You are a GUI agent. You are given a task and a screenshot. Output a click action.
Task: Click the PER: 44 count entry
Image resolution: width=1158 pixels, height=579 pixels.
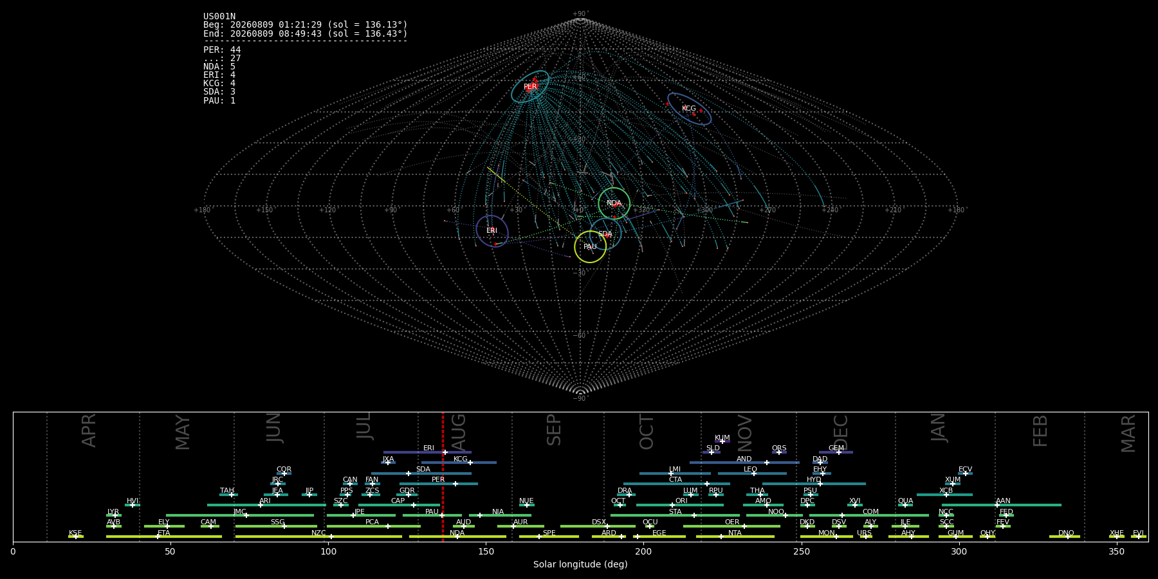(x=222, y=50)
